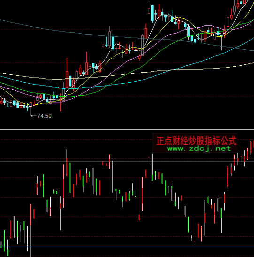Click the red candle wick touching the 74.50 low
The image size is (254, 257).
(x=31, y=110)
